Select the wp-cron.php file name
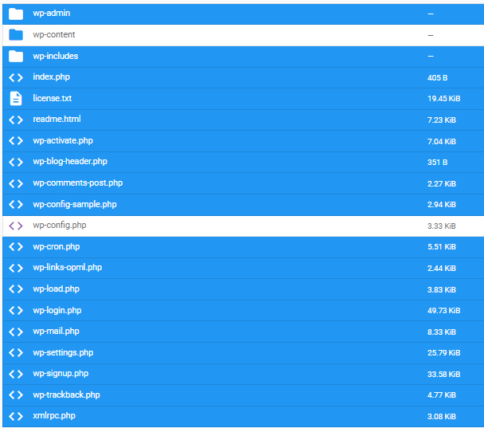This screenshot has width=484, height=428. pyautogui.click(x=57, y=246)
